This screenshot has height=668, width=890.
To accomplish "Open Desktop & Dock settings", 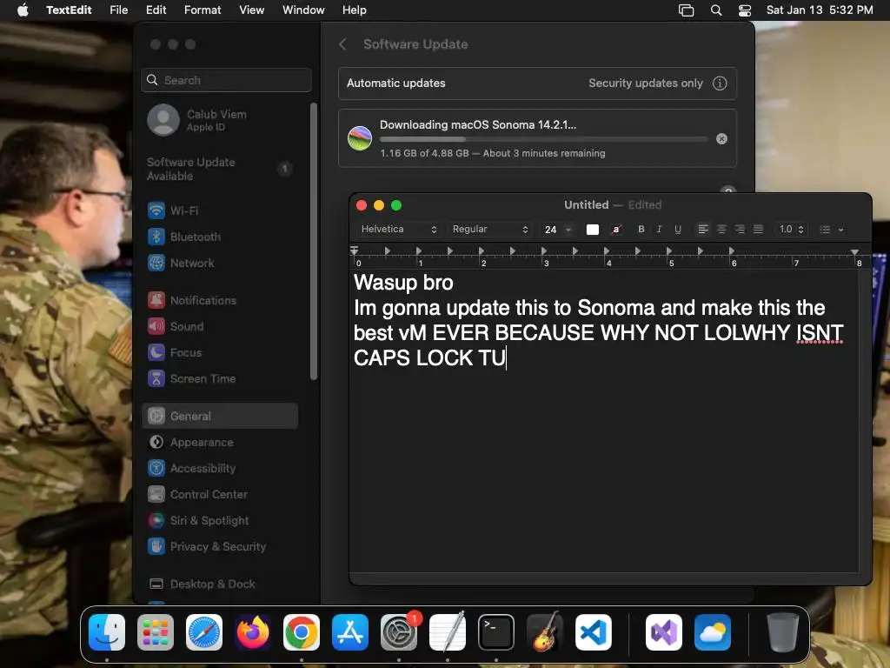I will [218, 584].
